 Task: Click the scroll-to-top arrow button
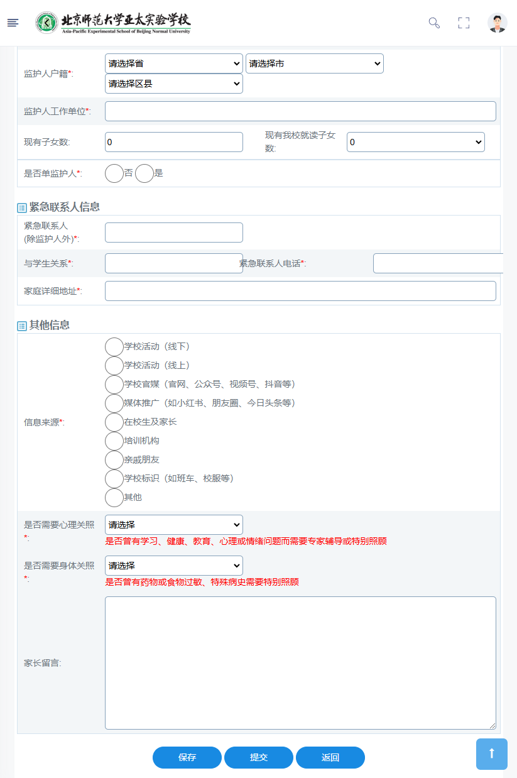pos(492,753)
